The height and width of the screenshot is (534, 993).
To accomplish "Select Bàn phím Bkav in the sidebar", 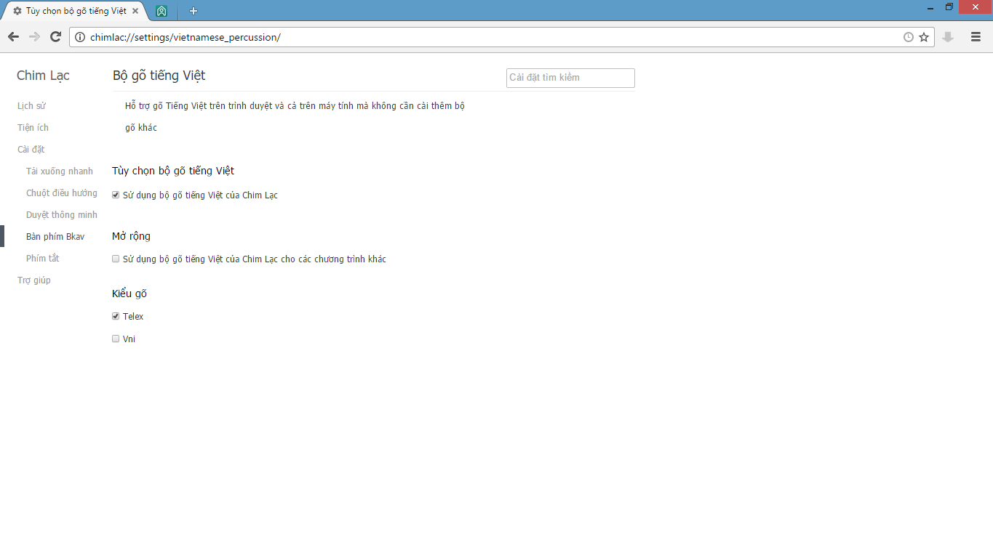I will tap(55, 237).
